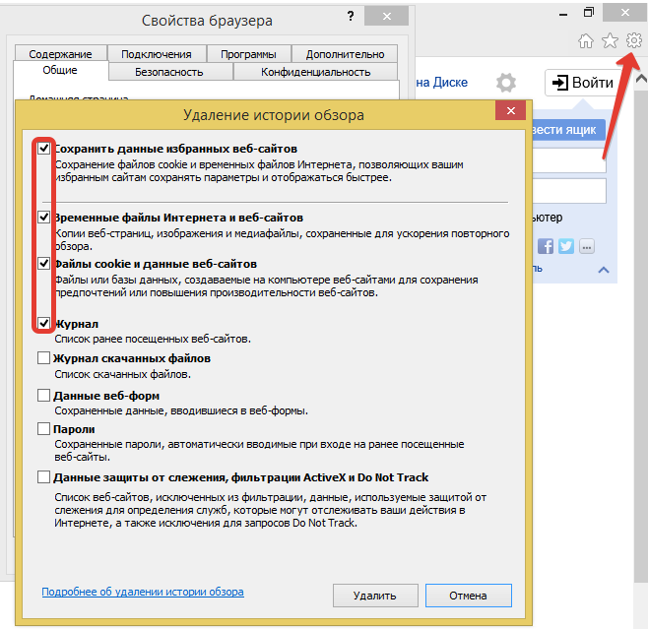
Task: Open more sharing options ellipsis icon
Action: coord(586,247)
